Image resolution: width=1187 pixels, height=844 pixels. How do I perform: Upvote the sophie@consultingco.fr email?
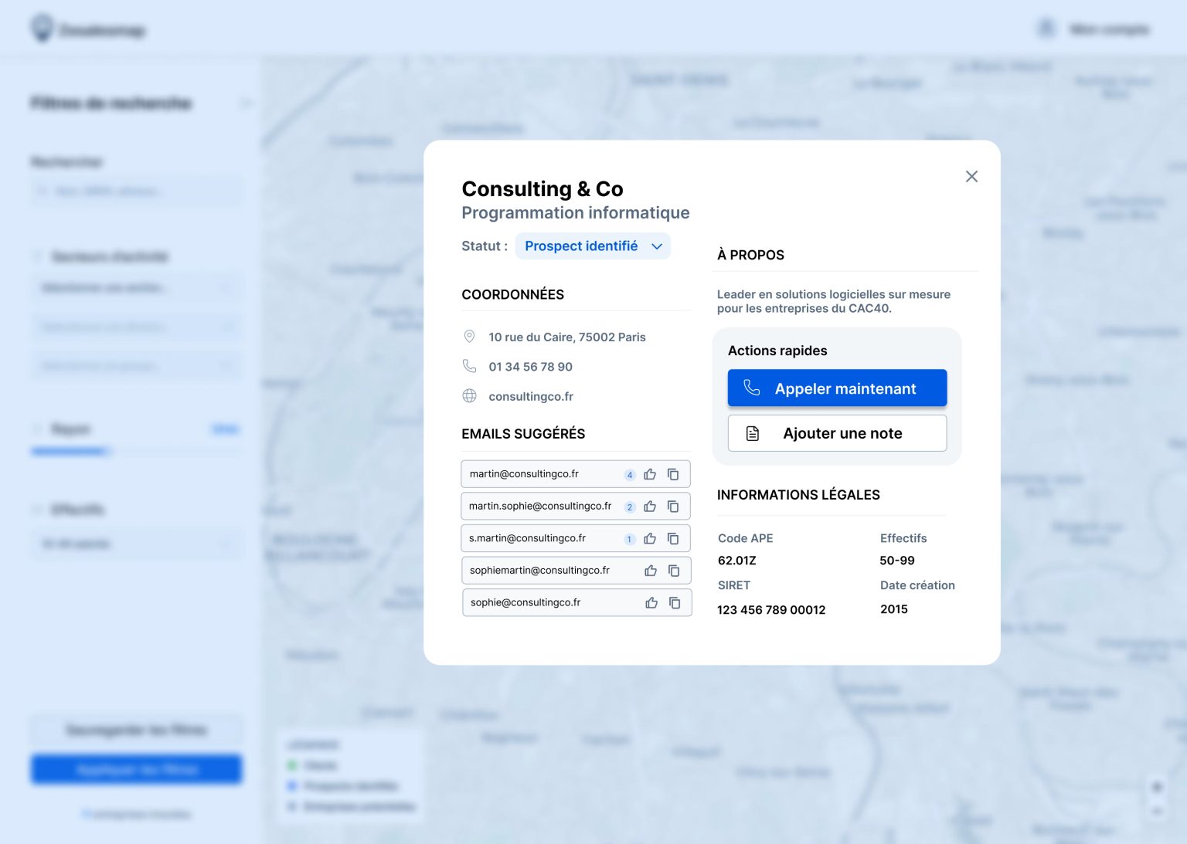pos(651,602)
